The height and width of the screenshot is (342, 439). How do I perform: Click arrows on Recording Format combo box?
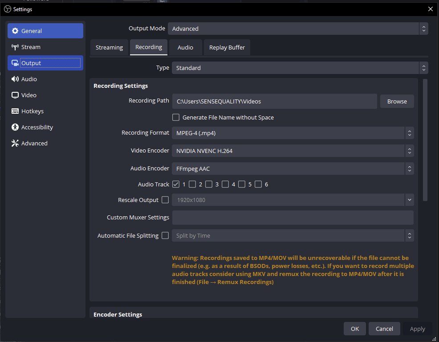pos(409,133)
